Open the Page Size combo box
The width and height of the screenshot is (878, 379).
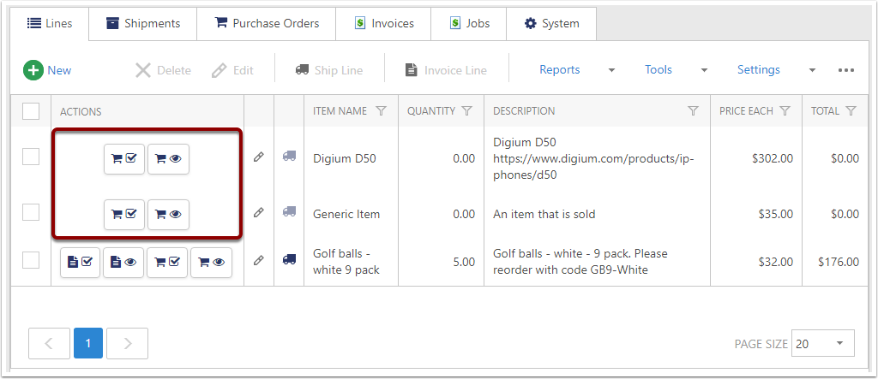(822, 344)
